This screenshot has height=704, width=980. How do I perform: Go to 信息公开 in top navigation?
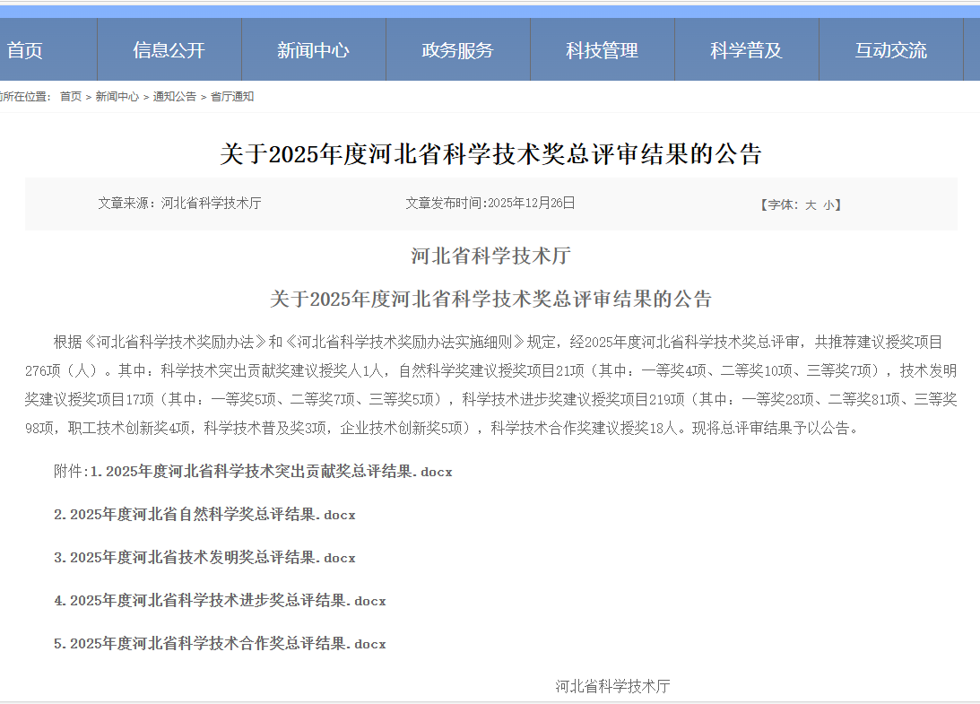pos(169,50)
